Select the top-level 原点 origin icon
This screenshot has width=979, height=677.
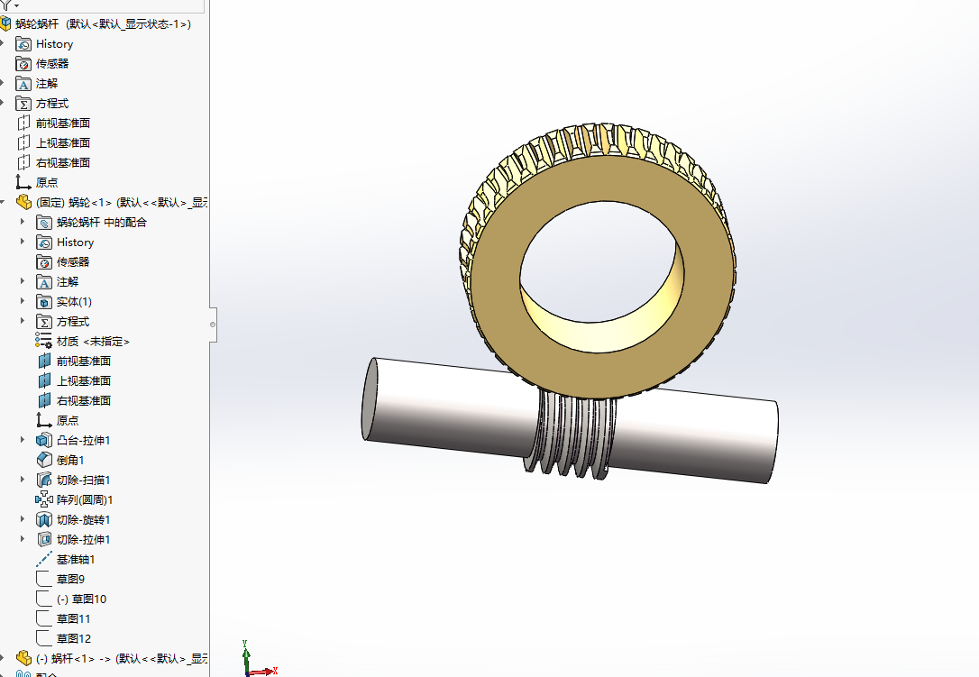coord(23,182)
